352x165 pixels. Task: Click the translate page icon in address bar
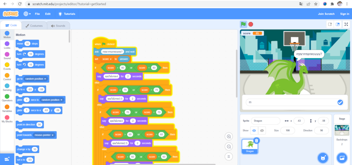tap(301, 4)
